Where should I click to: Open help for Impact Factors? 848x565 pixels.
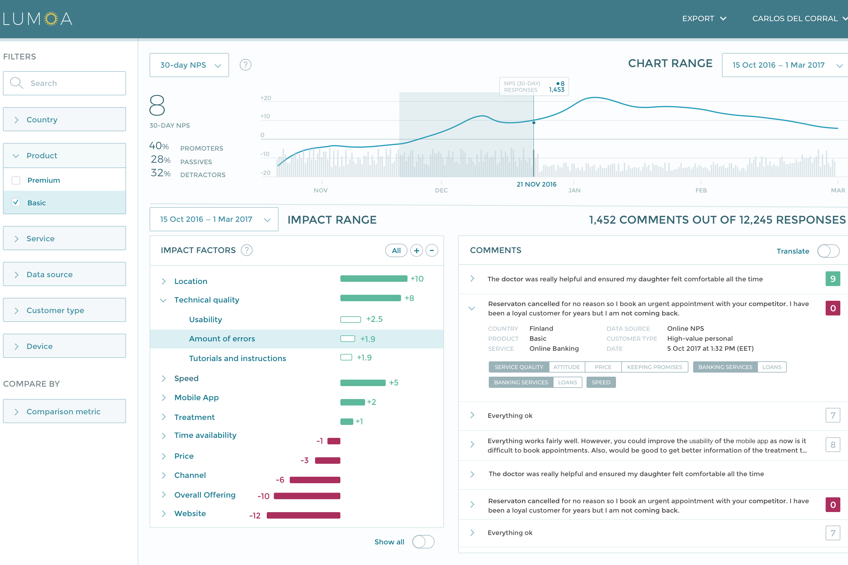(247, 250)
